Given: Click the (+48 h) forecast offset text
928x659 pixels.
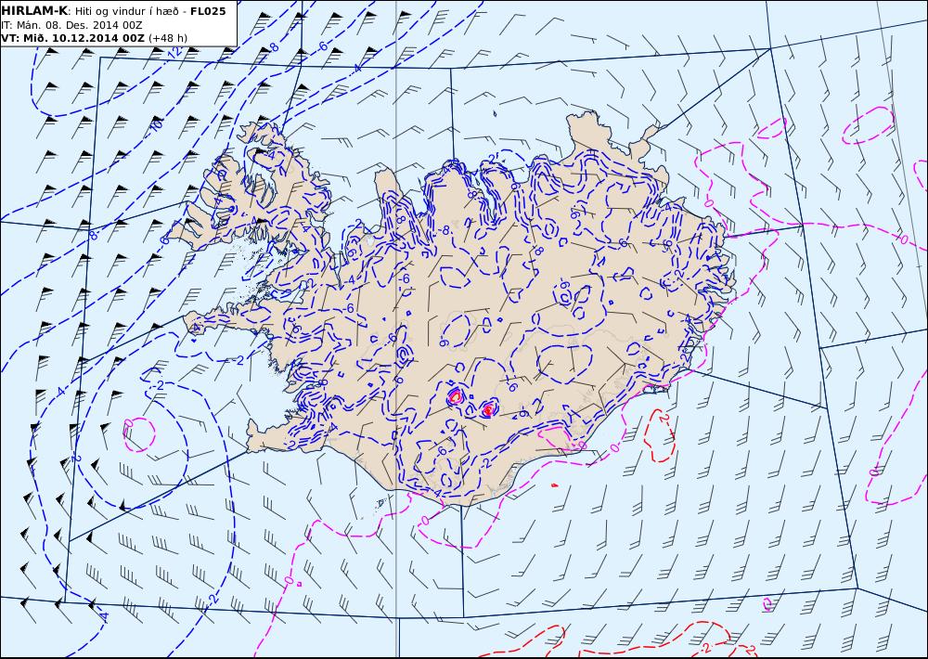Looking at the screenshot, I should click(168, 38).
